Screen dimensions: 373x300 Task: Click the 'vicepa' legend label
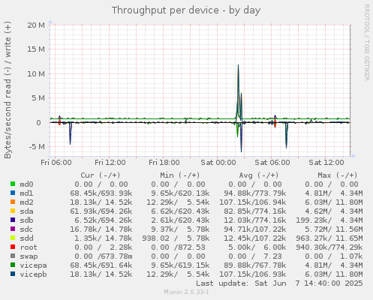click(33, 265)
